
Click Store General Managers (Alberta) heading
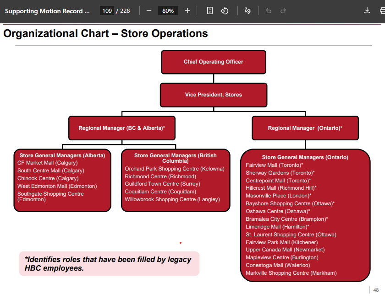62,155
